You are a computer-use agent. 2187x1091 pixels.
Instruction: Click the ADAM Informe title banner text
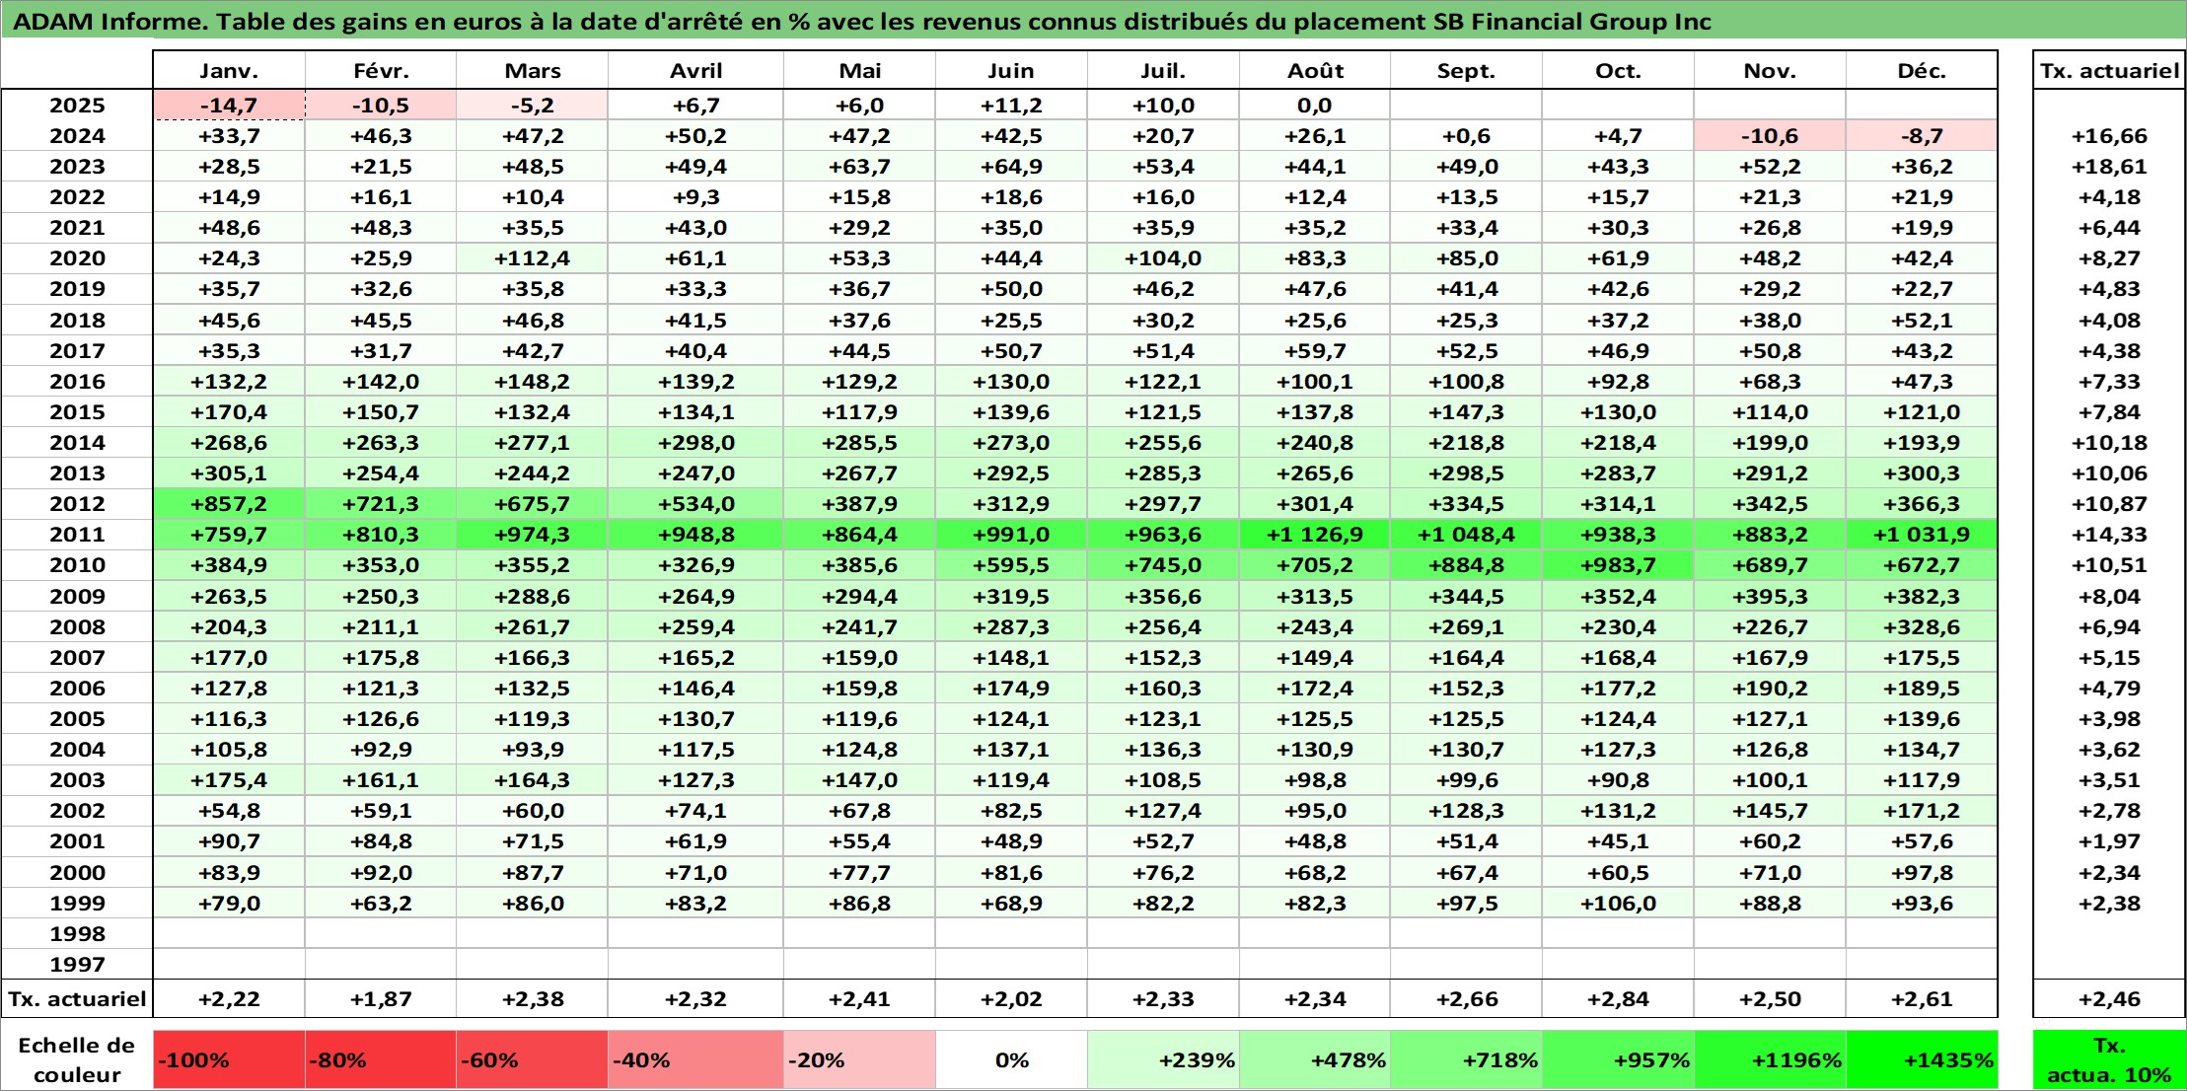[x=860, y=22]
